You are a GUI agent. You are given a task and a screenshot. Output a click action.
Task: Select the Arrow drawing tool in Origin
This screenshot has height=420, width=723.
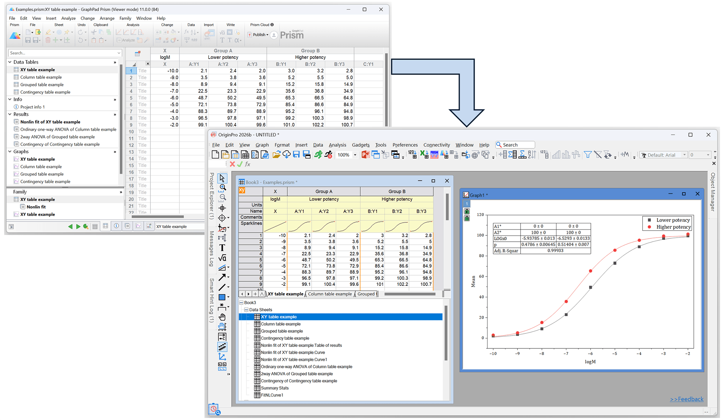(222, 277)
